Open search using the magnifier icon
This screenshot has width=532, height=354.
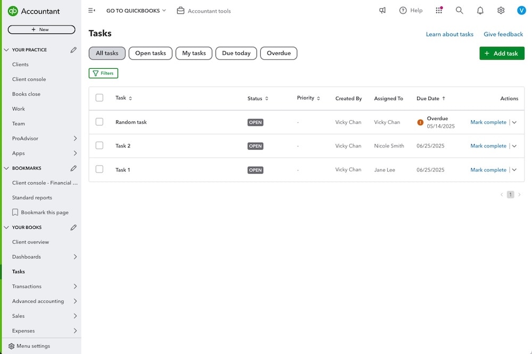[x=459, y=10]
